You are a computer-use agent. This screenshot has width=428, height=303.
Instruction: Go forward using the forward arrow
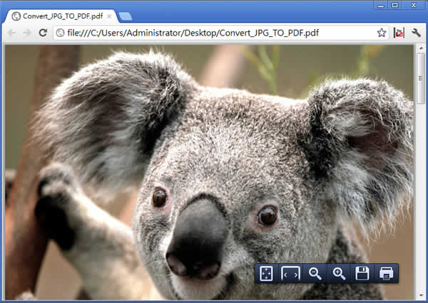tap(27, 33)
